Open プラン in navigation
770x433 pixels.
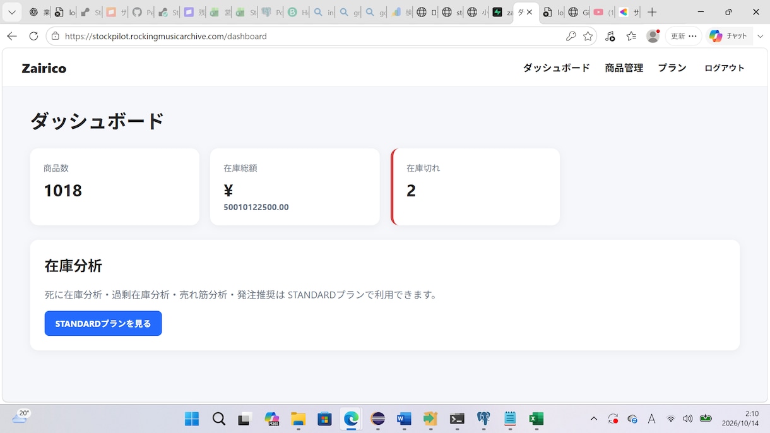[x=672, y=68]
